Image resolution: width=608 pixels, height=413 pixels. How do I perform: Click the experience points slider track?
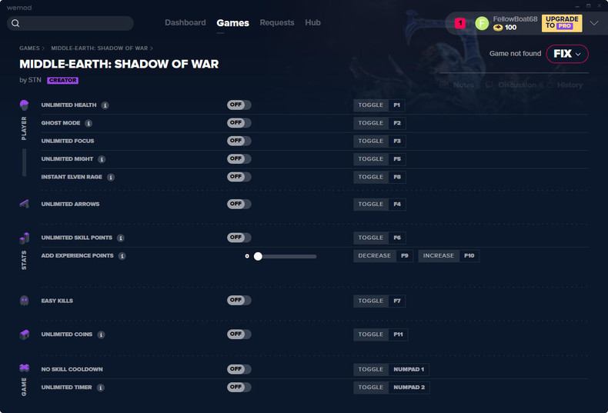pyautogui.click(x=286, y=256)
